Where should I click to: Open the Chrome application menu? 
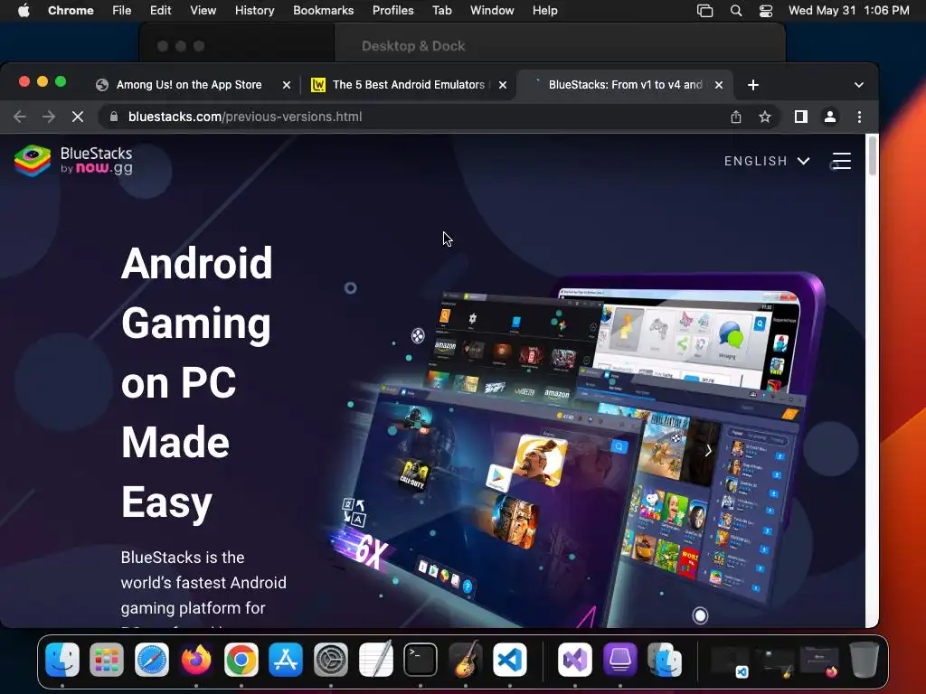pos(71,11)
